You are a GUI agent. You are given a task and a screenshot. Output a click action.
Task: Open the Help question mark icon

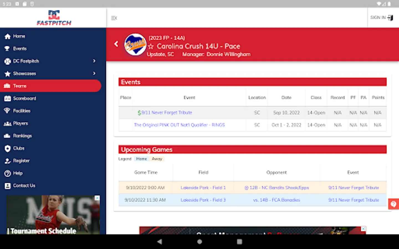(x=7, y=173)
